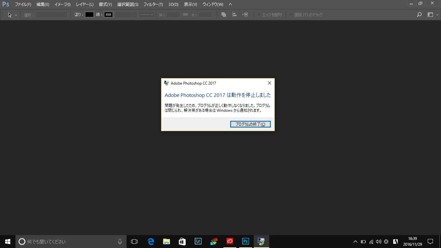Close the Adobe Photoshop CC 2017 error dialog

tap(270, 83)
